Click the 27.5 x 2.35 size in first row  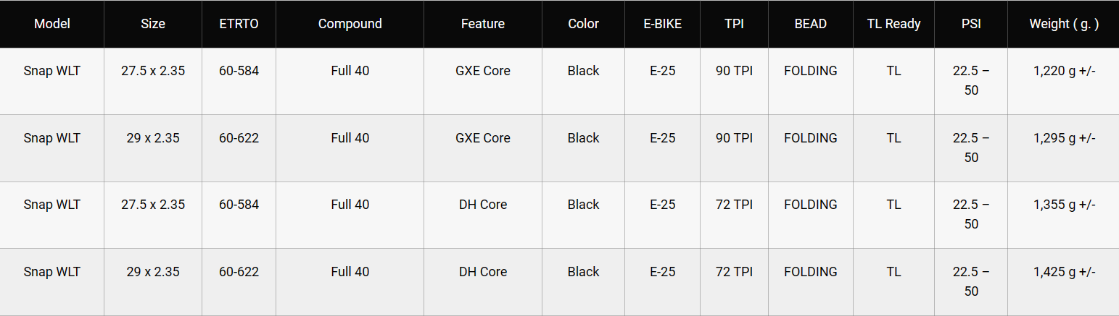153,71
